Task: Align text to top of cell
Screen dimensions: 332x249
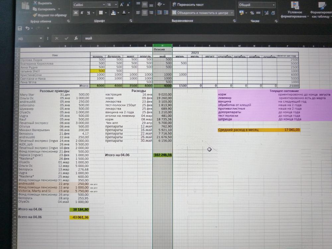Action: click(138, 4)
